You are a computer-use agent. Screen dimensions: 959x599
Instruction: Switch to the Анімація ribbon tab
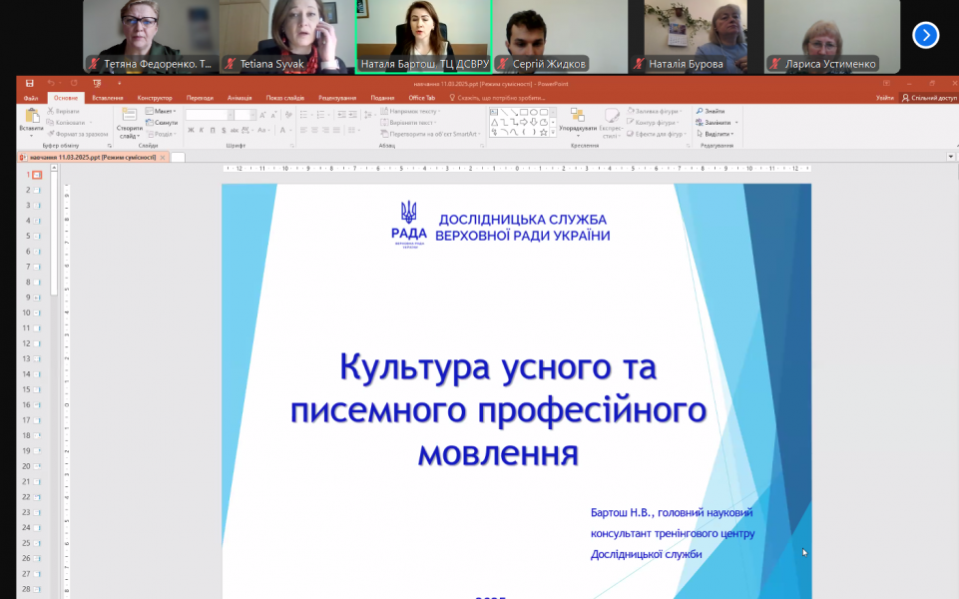240,98
